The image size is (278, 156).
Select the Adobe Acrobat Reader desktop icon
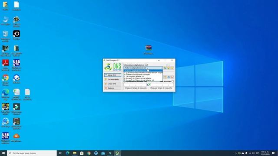pos(5,63)
